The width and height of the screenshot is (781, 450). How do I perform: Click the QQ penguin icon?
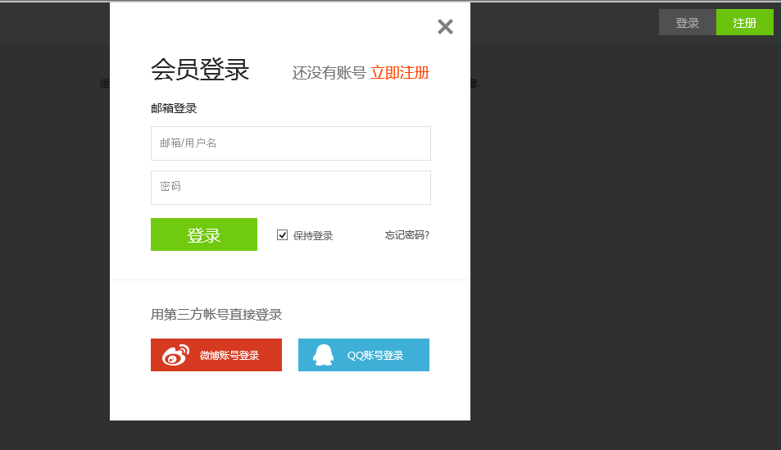pos(323,355)
